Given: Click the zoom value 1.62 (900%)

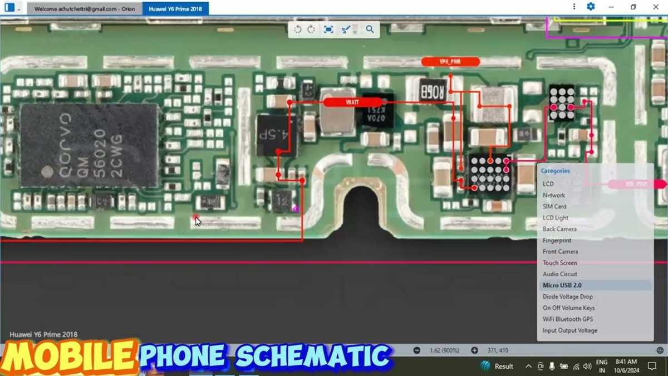Looking at the screenshot, I should pos(444,350).
